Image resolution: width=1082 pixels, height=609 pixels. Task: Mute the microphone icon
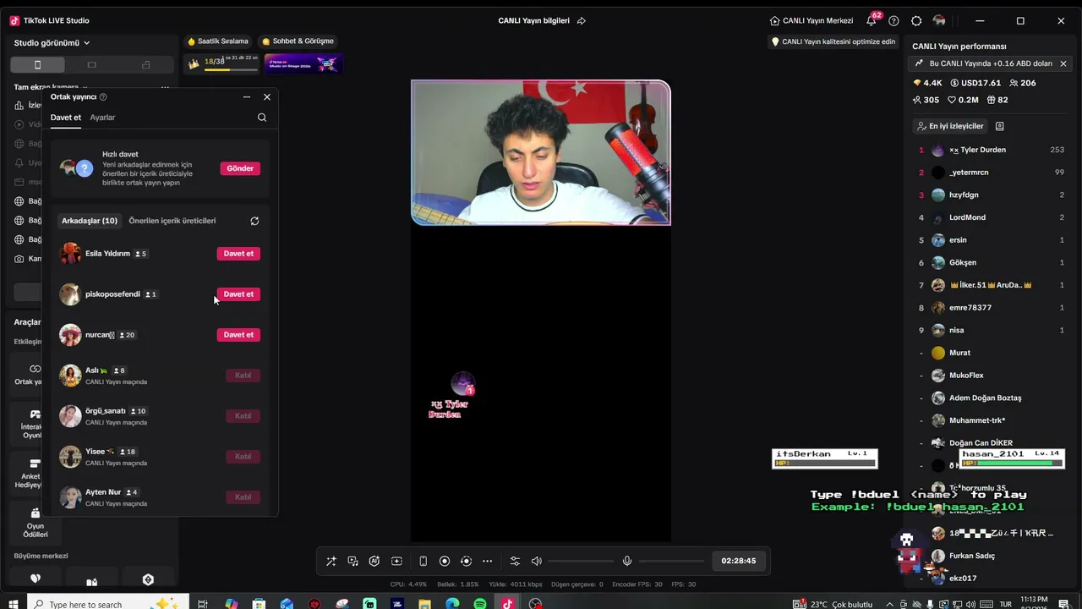pos(627,561)
